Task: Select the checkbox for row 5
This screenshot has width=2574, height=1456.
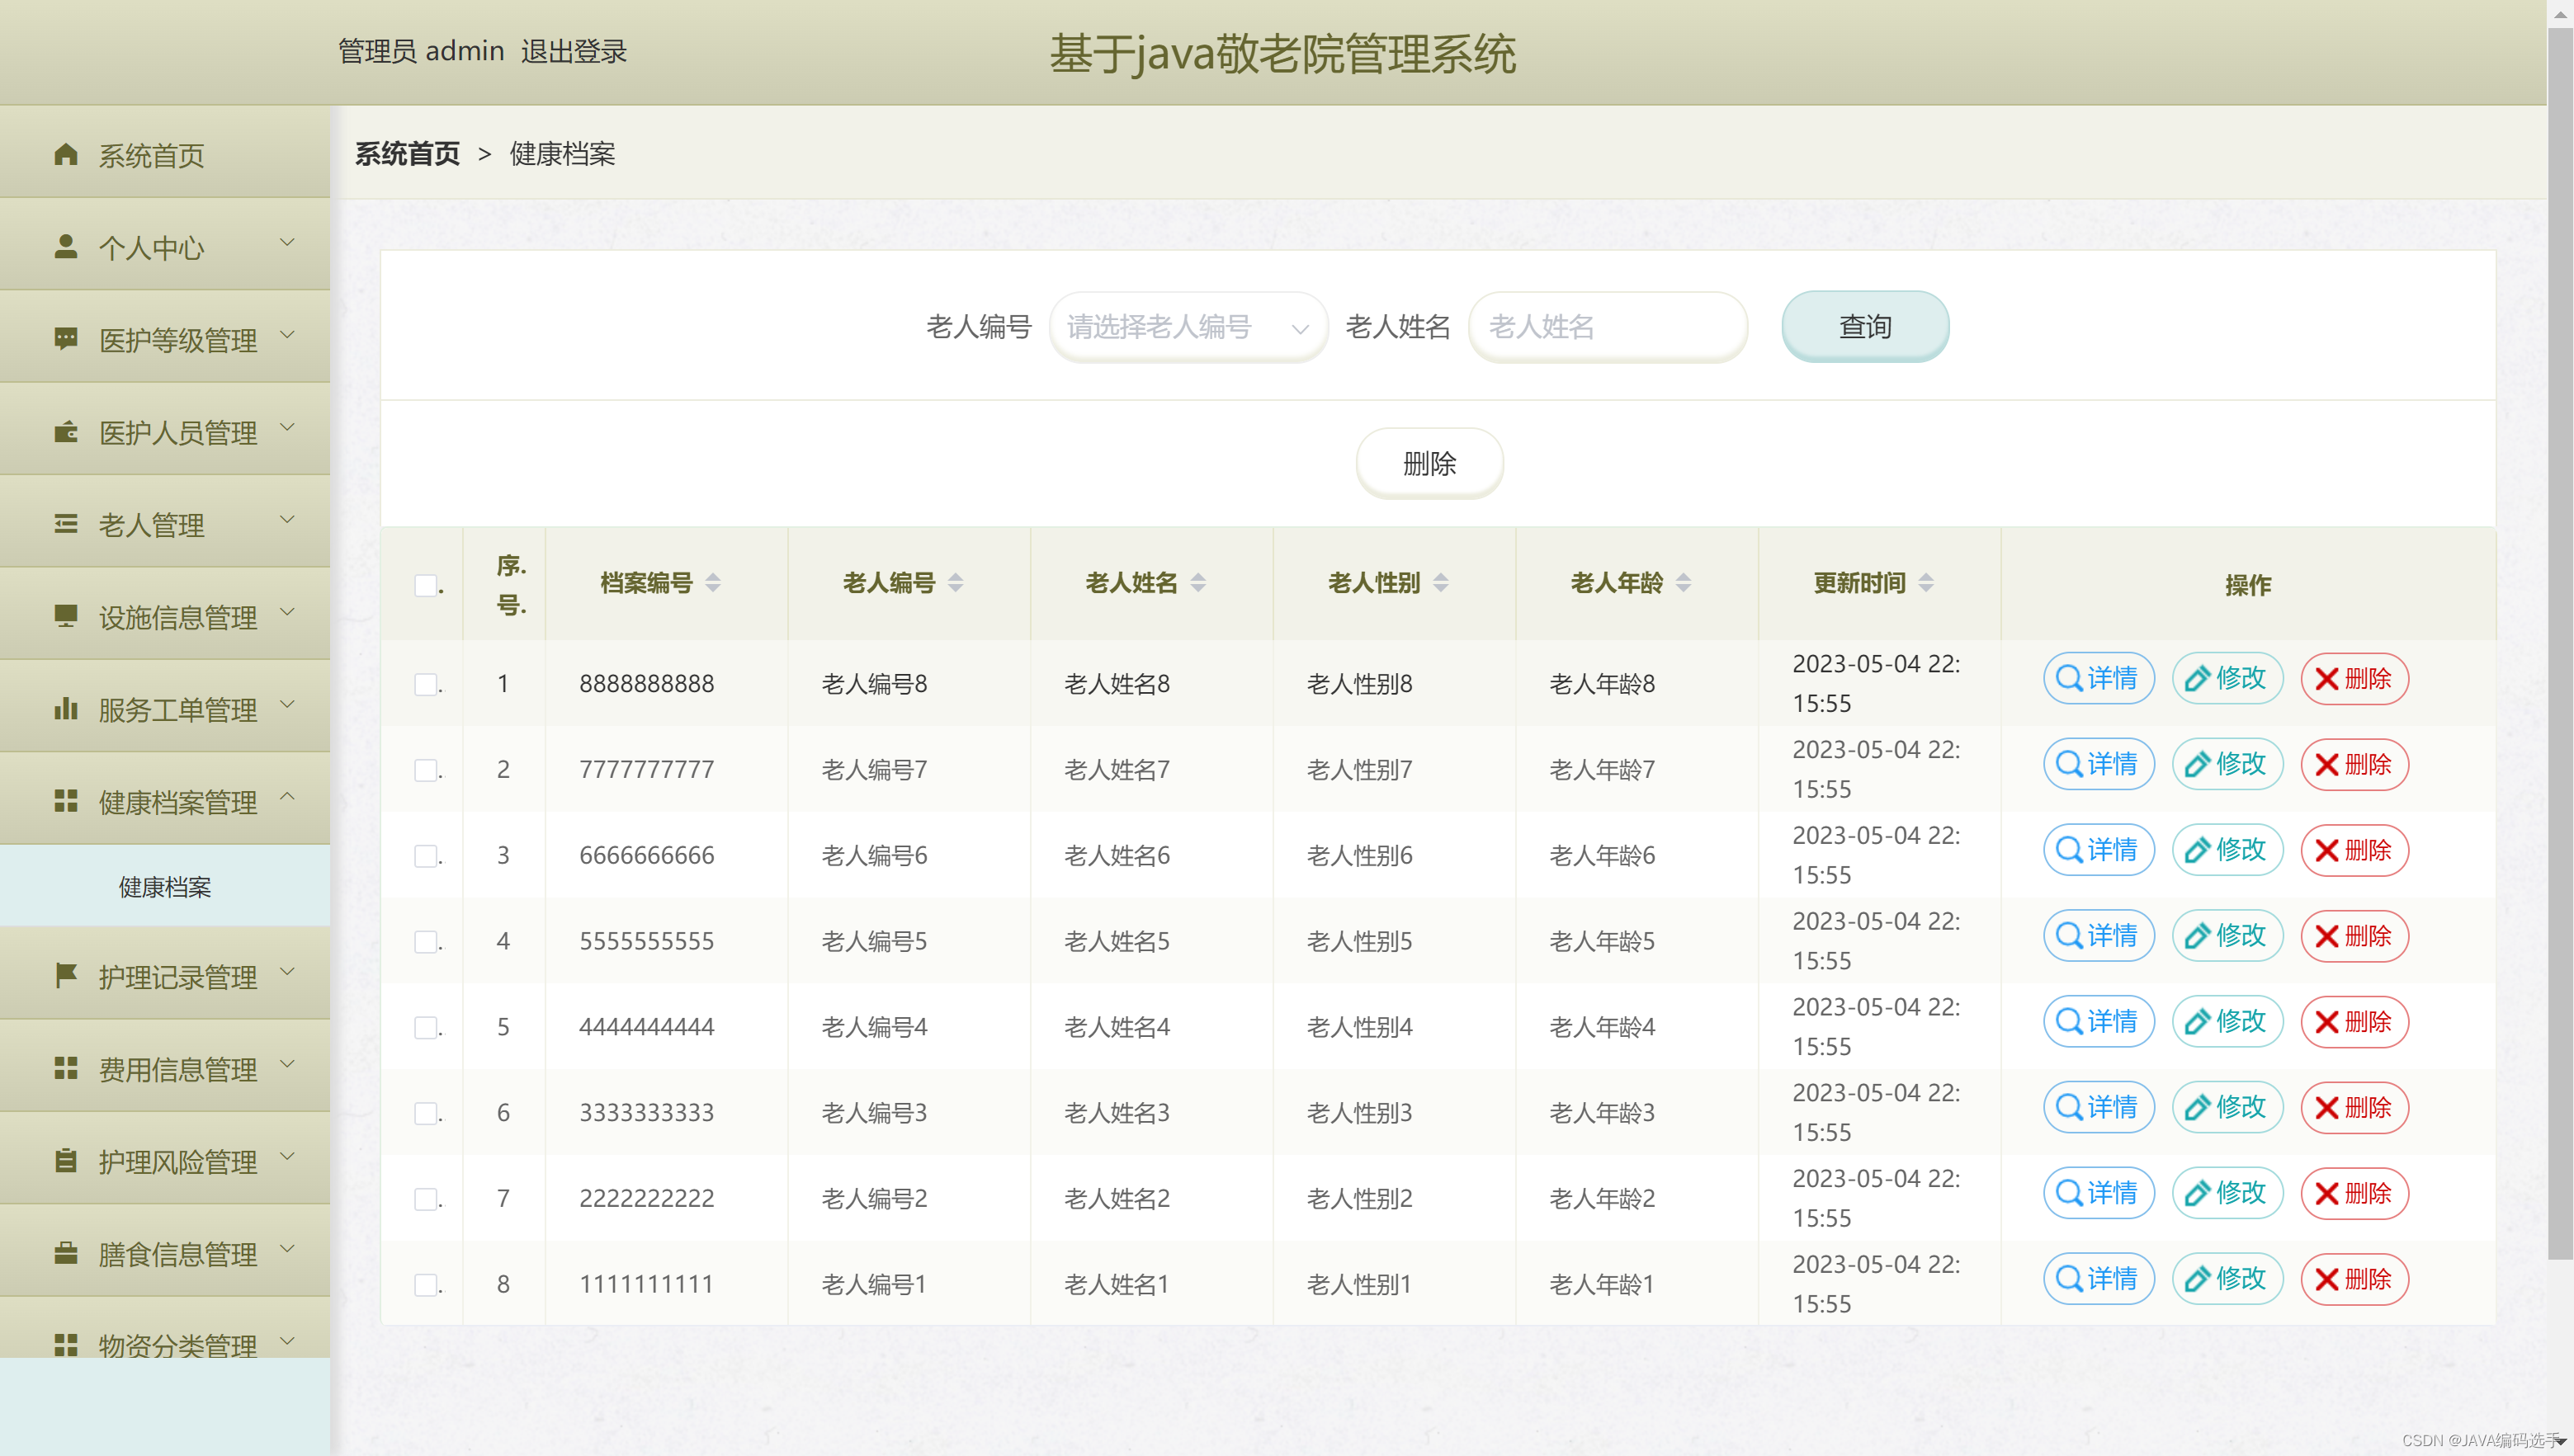Action: 426,1027
